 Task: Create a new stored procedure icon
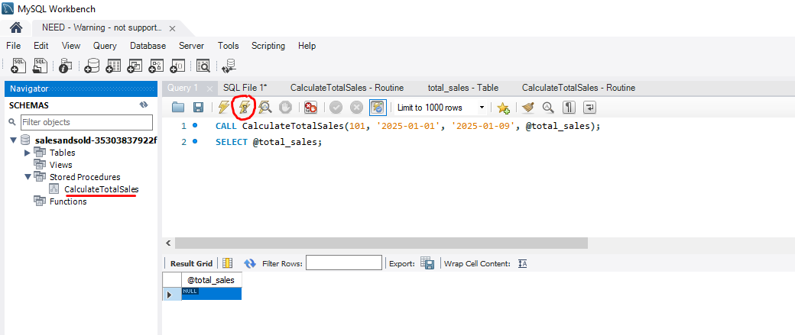click(156, 66)
